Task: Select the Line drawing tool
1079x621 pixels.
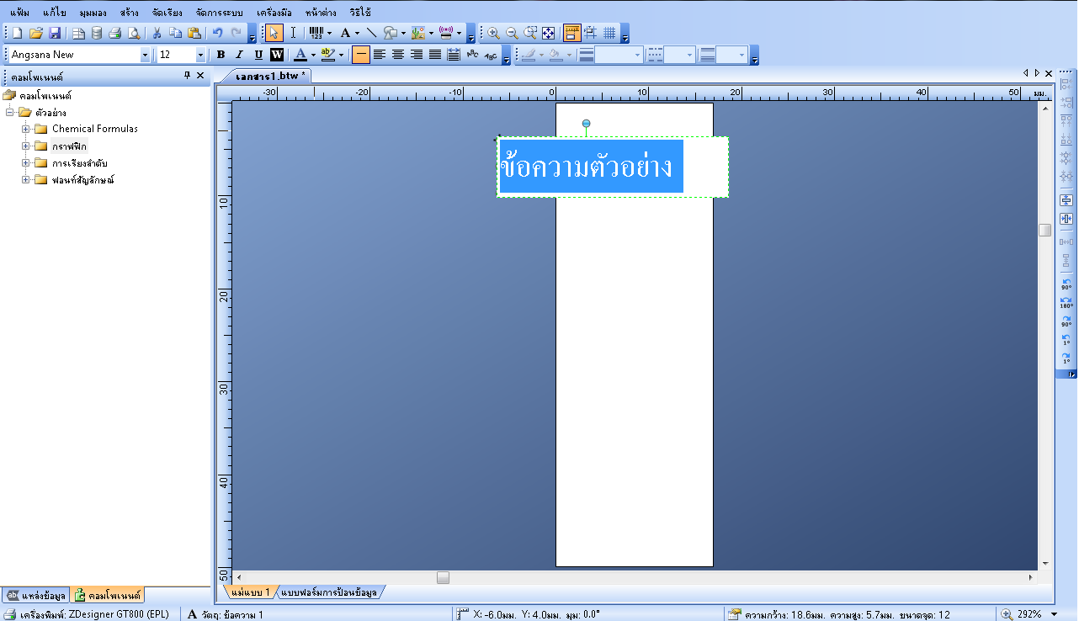Action: coord(371,33)
